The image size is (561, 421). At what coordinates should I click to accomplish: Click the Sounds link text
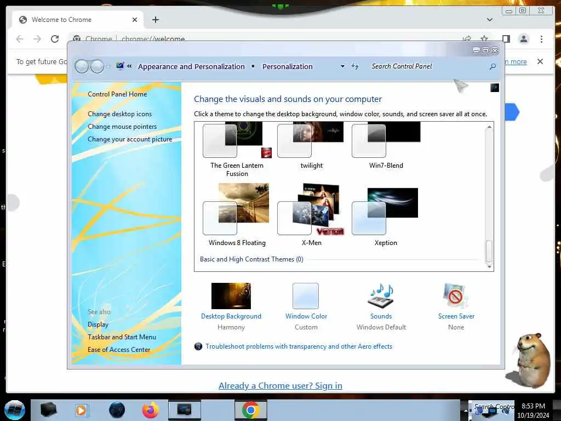click(x=381, y=316)
